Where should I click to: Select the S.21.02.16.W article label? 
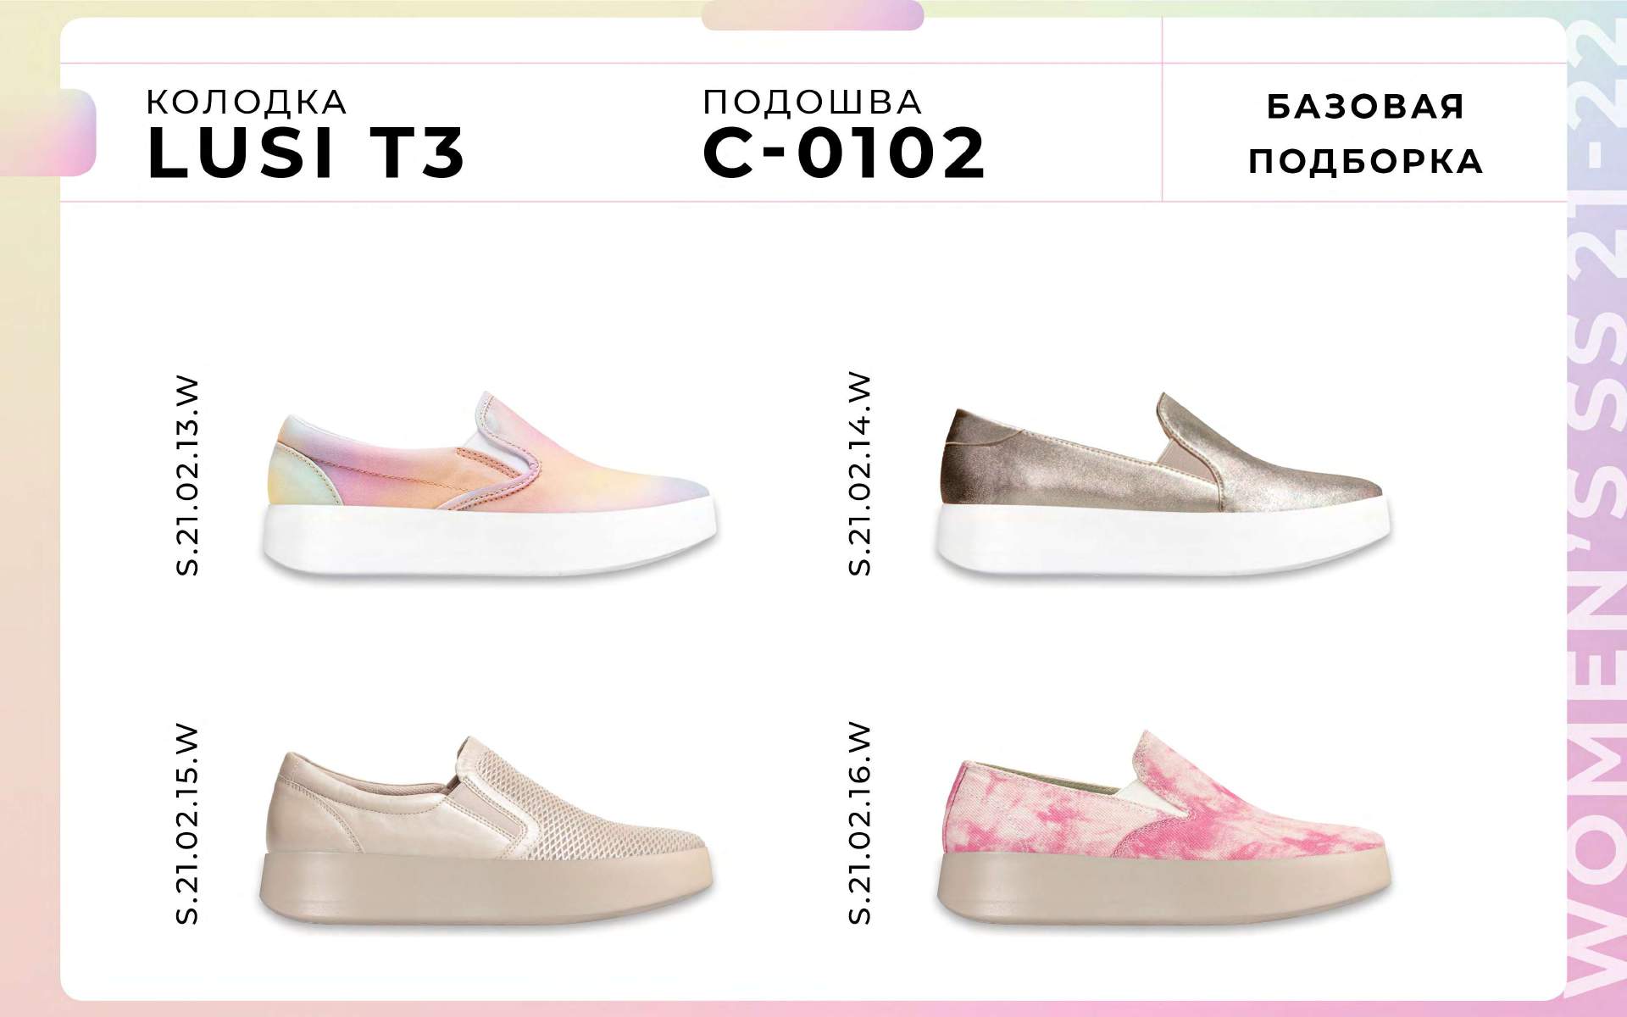pos(859,823)
